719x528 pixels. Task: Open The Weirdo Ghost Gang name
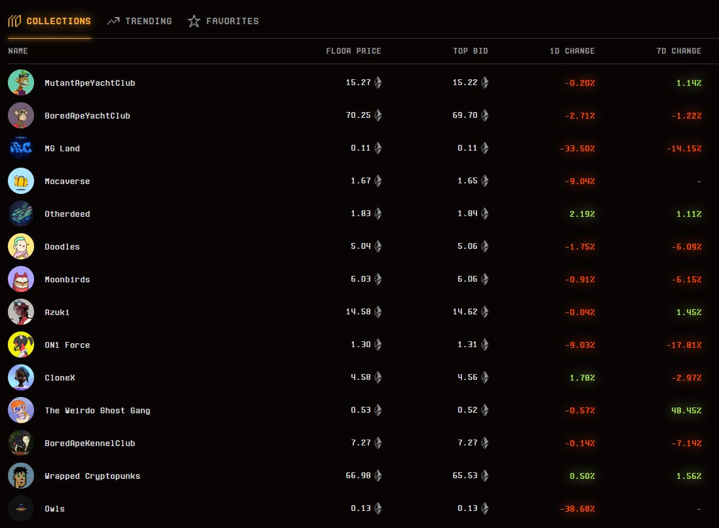pos(97,411)
